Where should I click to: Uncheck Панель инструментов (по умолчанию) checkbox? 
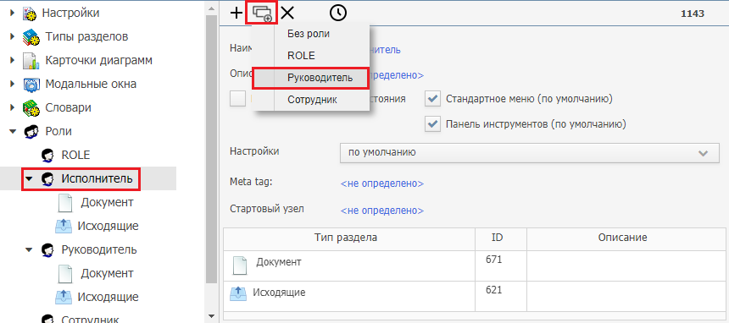[x=433, y=124]
